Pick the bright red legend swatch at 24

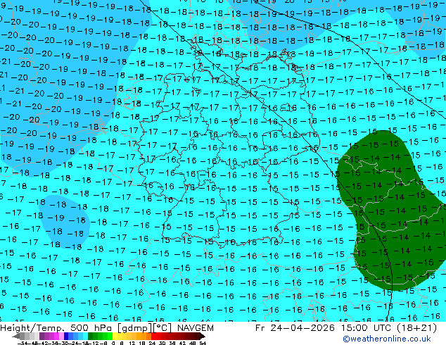click(153, 336)
